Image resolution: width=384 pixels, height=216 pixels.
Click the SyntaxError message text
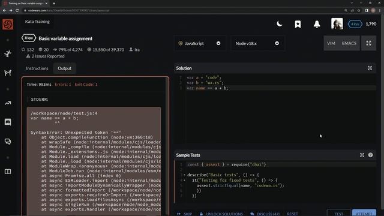point(76,133)
